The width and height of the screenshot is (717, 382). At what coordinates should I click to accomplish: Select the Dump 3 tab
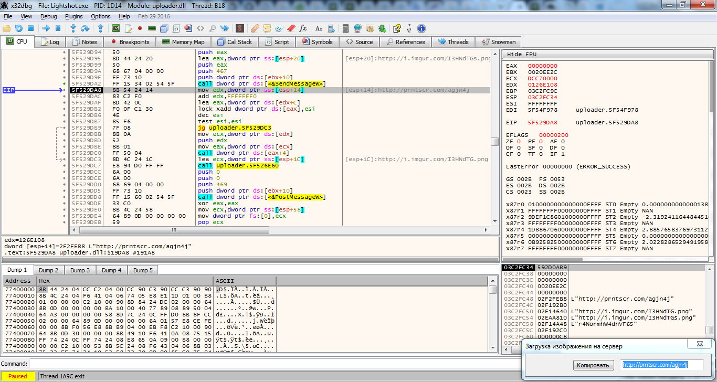click(80, 270)
